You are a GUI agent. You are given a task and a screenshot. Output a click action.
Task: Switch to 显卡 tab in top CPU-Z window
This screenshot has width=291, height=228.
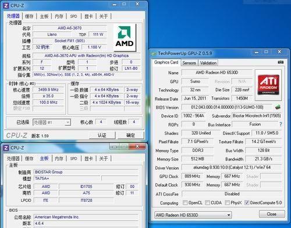point(88,16)
